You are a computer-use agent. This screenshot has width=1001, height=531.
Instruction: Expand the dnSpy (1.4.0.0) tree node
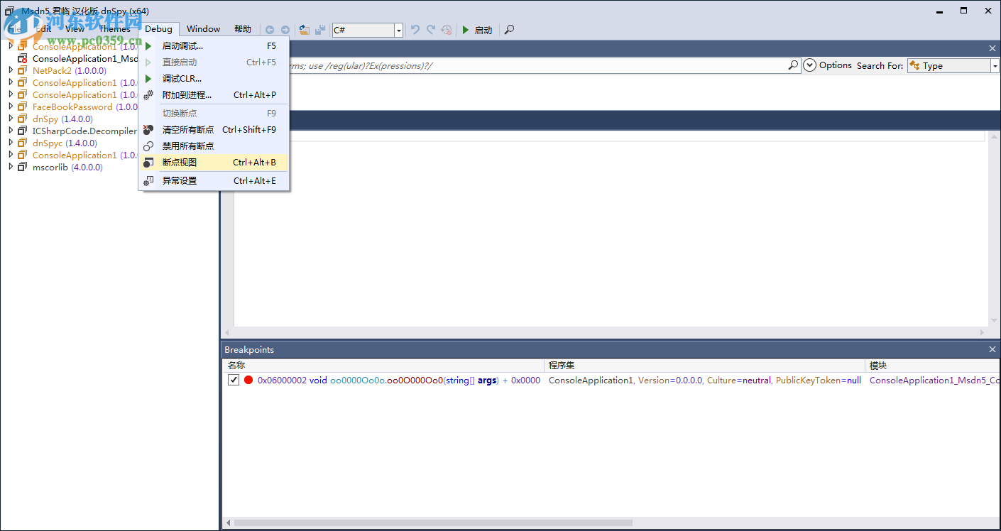click(11, 119)
